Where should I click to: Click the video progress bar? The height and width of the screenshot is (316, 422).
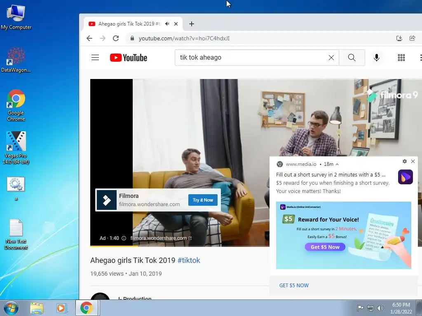(x=180, y=246)
